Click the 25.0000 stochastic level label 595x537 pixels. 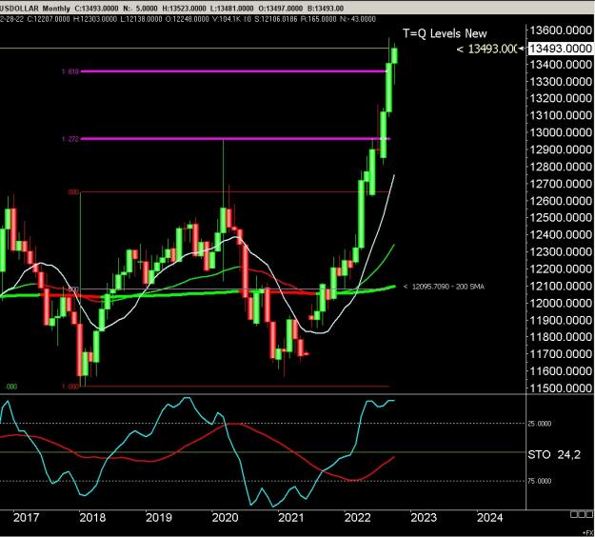click(539, 424)
